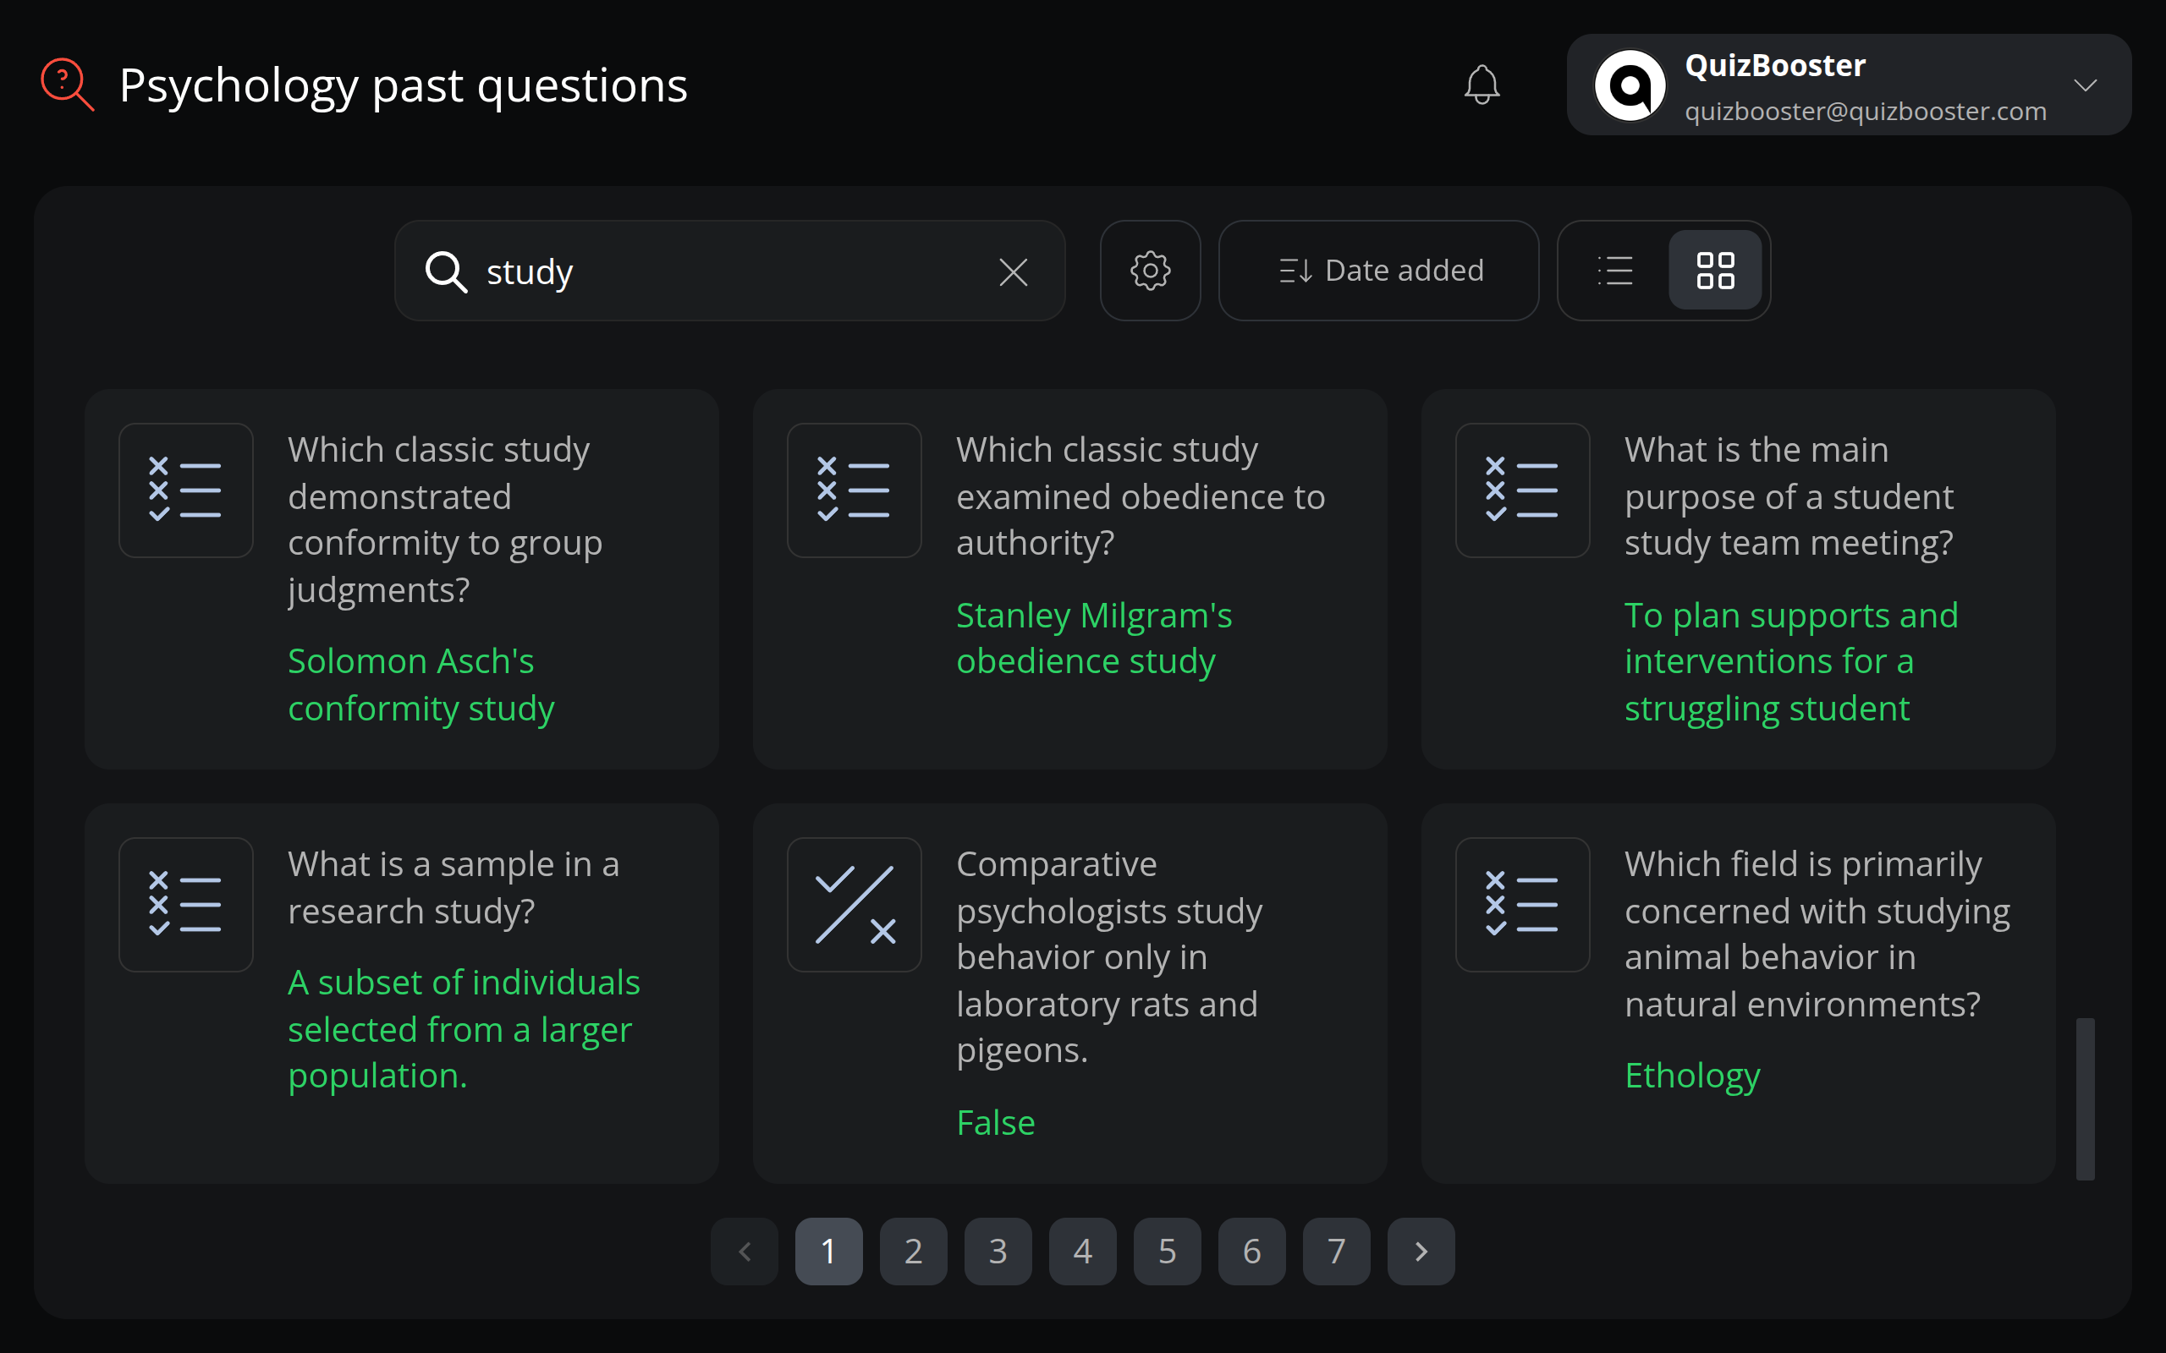Go to page 7
Image resolution: width=2166 pixels, height=1353 pixels.
point(1336,1251)
